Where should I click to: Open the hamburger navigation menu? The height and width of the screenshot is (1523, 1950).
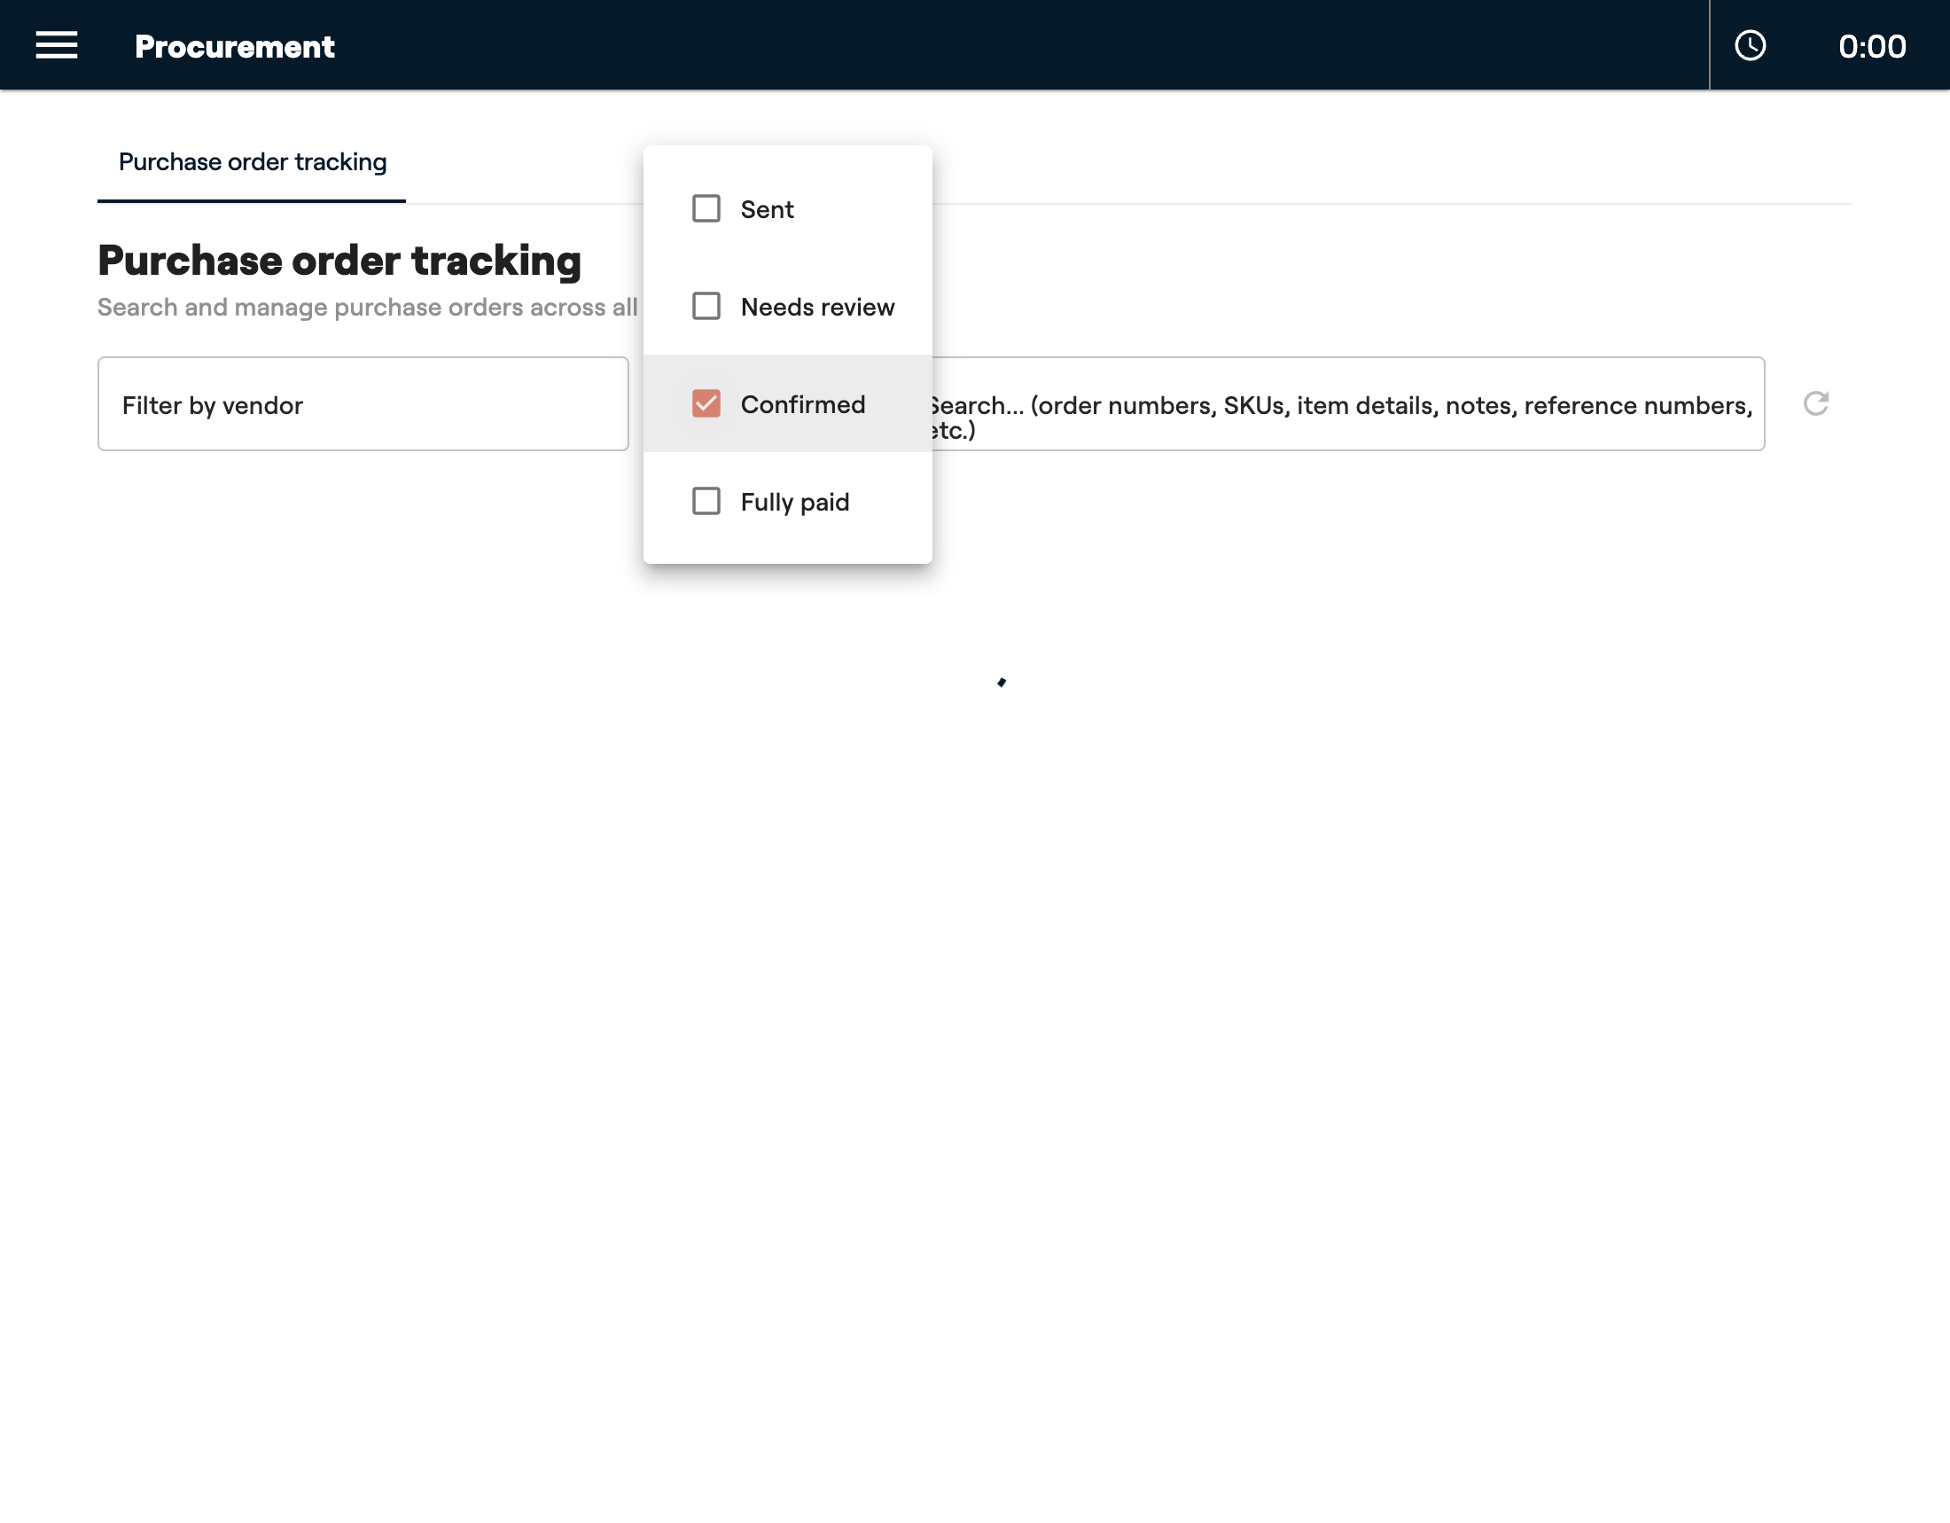pyautogui.click(x=56, y=45)
